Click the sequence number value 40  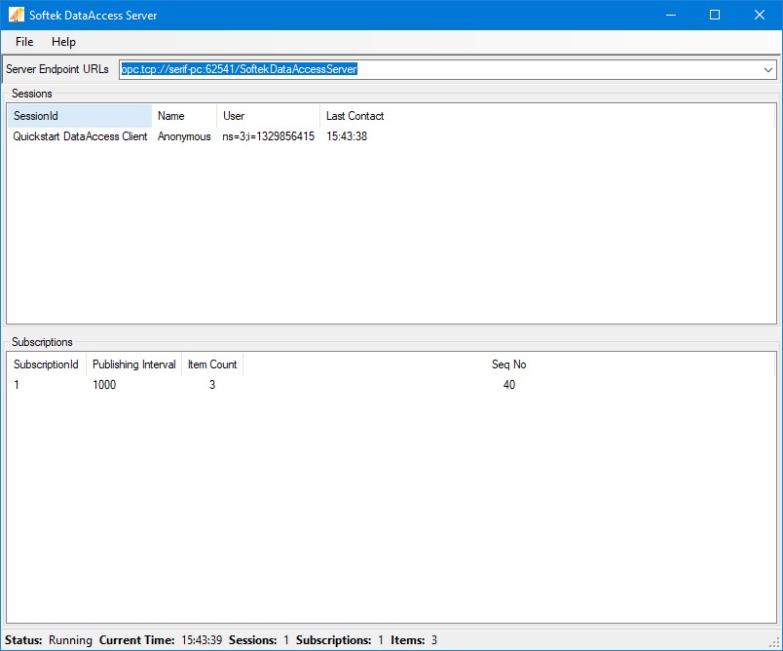coord(508,385)
